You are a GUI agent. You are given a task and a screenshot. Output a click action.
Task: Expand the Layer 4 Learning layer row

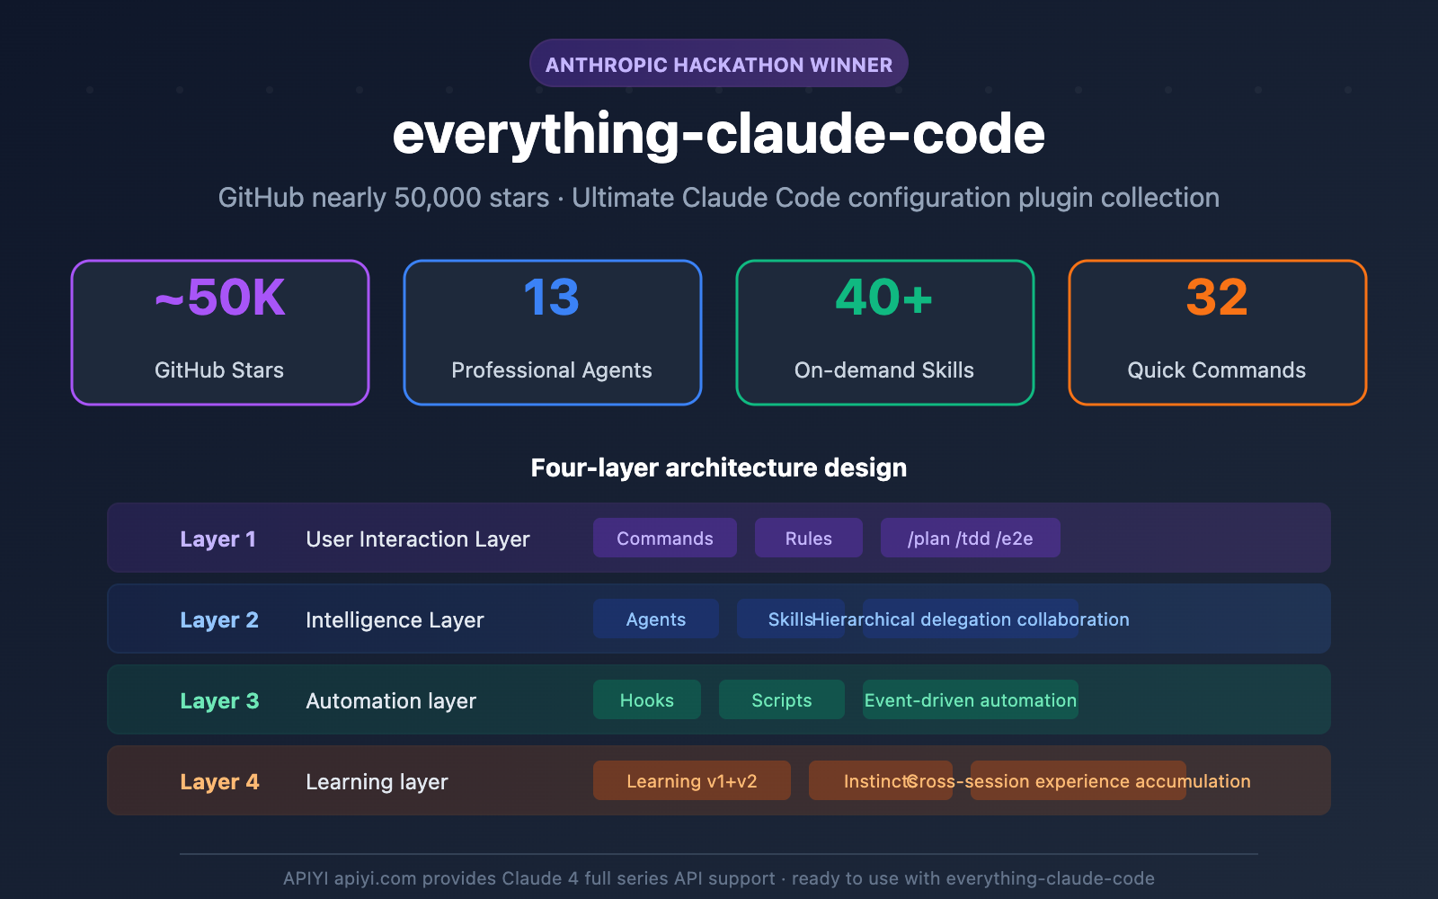359,780
